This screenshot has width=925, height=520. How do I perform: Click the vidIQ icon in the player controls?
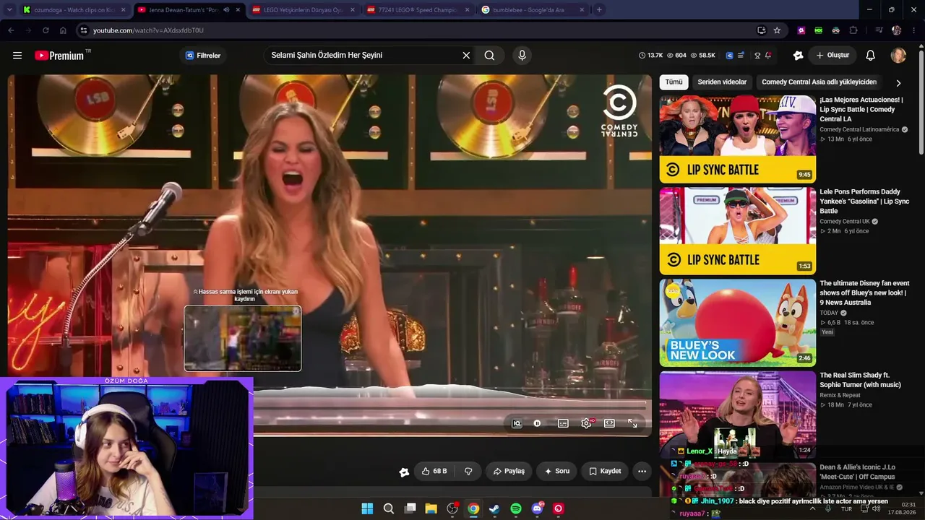click(517, 423)
